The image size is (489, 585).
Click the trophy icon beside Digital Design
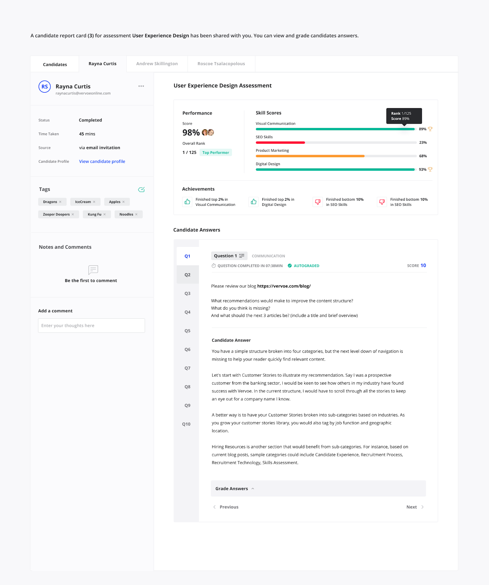pos(430,169)
